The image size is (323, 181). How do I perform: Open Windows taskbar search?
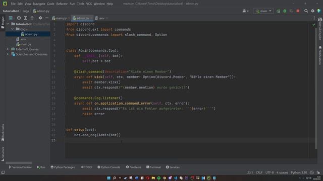(x=115, y=178)
